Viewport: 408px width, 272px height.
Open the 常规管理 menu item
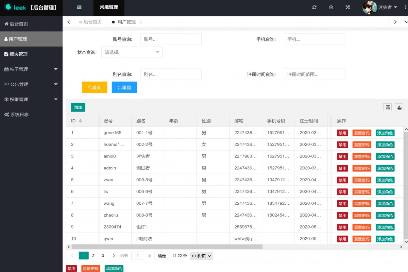(108, 7)
